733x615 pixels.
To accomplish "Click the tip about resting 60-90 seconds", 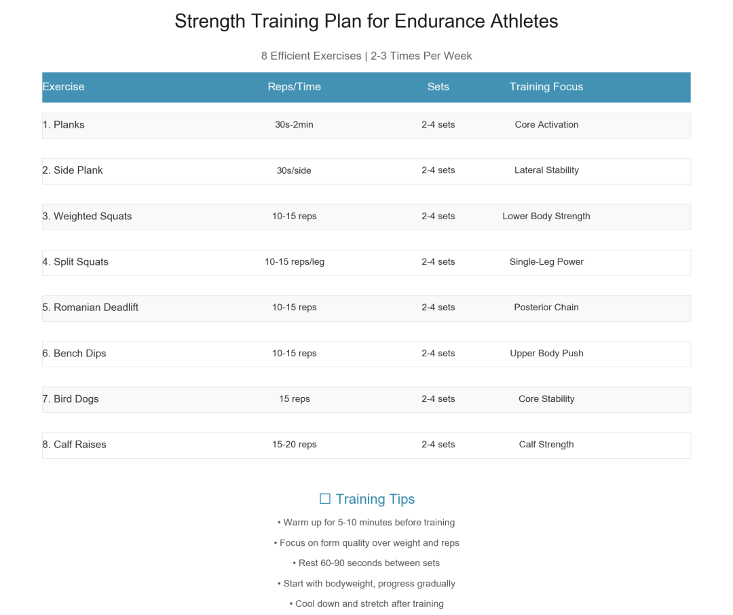I will (x=366, y=563).
